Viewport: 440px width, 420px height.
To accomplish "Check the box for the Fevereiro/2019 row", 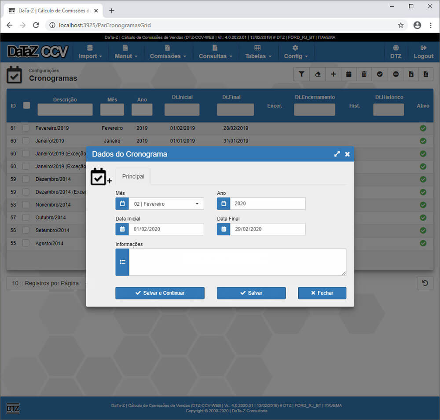I will [x=26, y=128].
